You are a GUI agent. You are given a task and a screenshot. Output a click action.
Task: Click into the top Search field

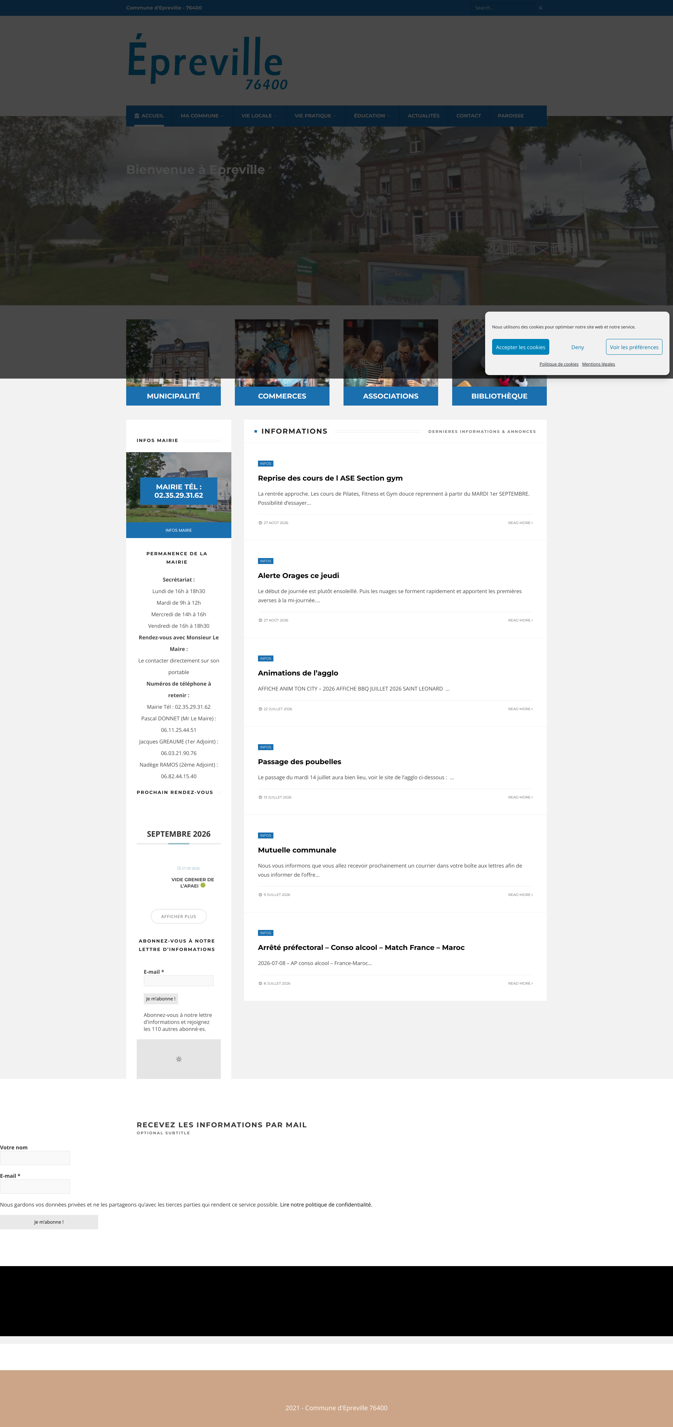pos(504,8)
